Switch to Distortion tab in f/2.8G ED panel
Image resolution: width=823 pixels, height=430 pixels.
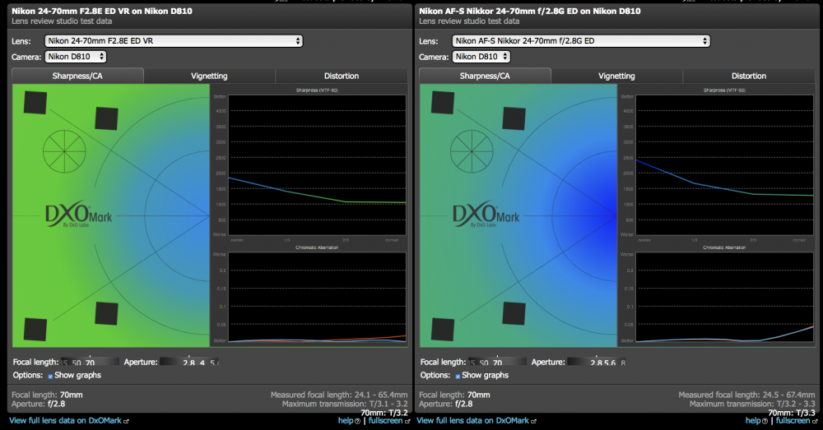coord(749,76)
